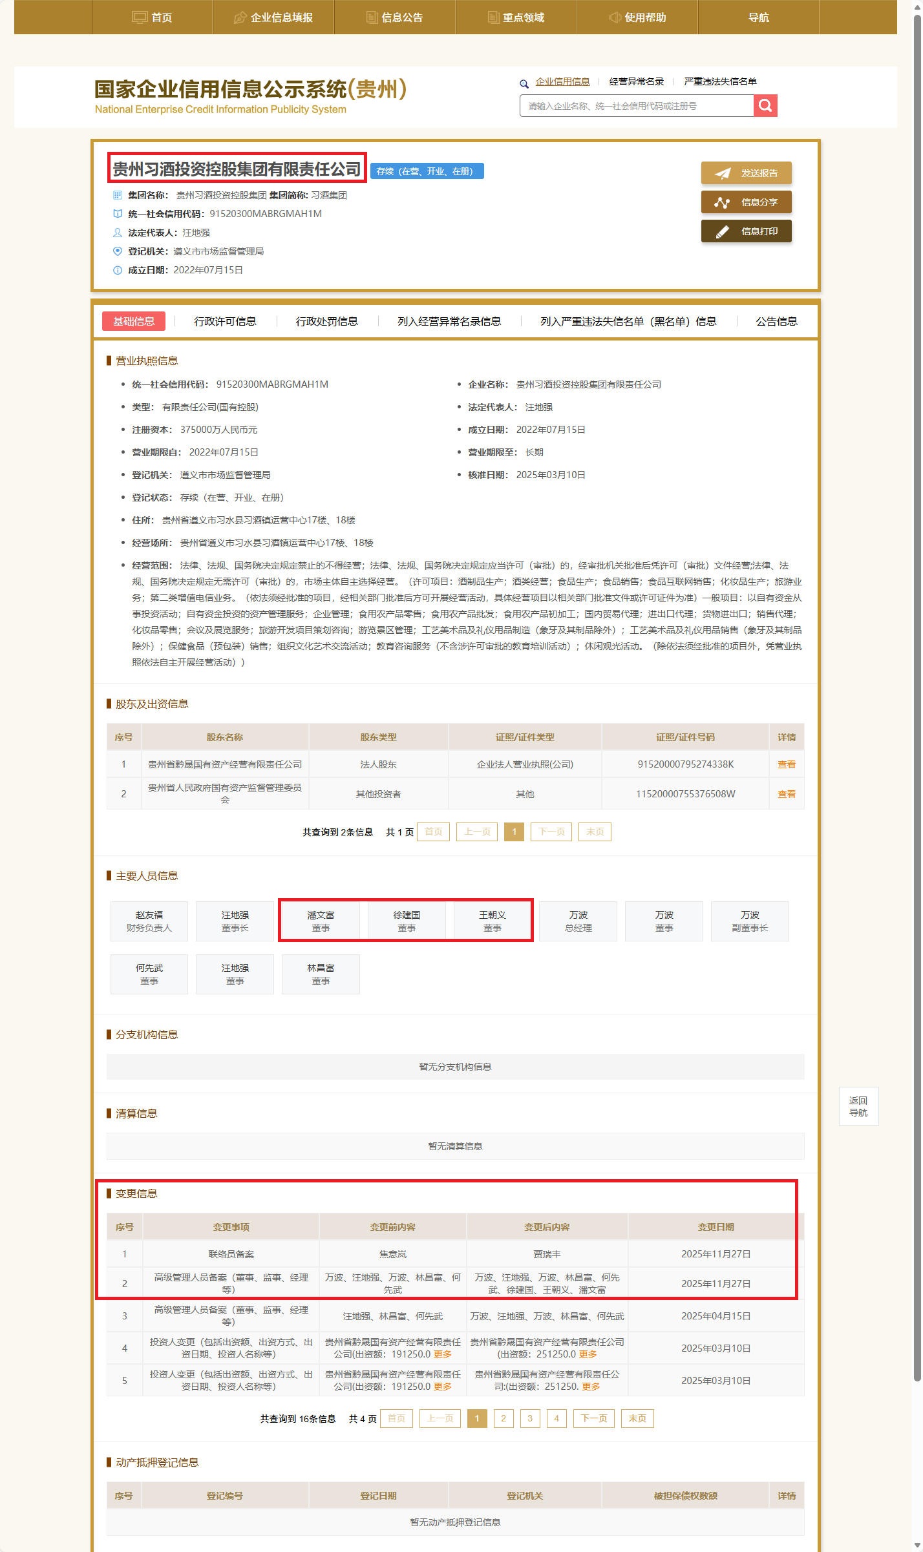Click small magnifier before 企业信用信息
923x1552 pixels.
tap(524, 83)
